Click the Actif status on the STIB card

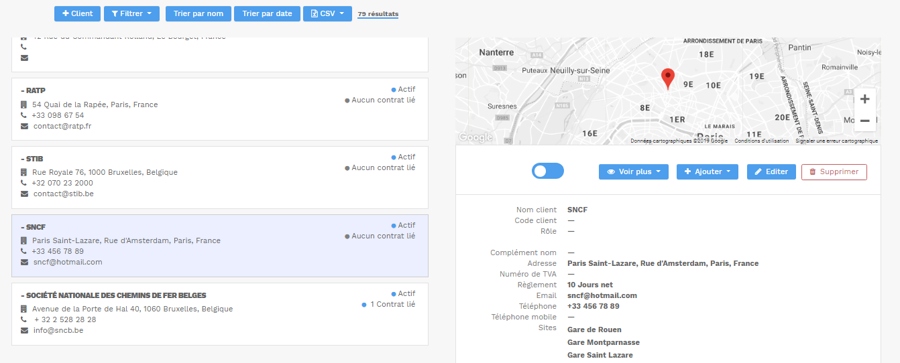[403, 157]
